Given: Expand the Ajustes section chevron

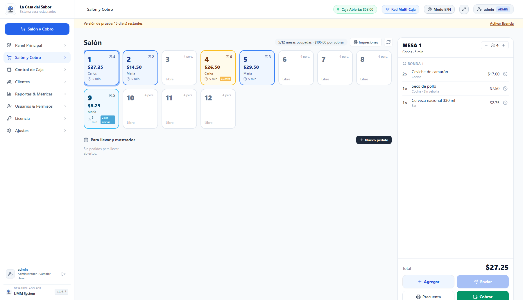Looking at the screenshot, I should [x=65, y=131].
